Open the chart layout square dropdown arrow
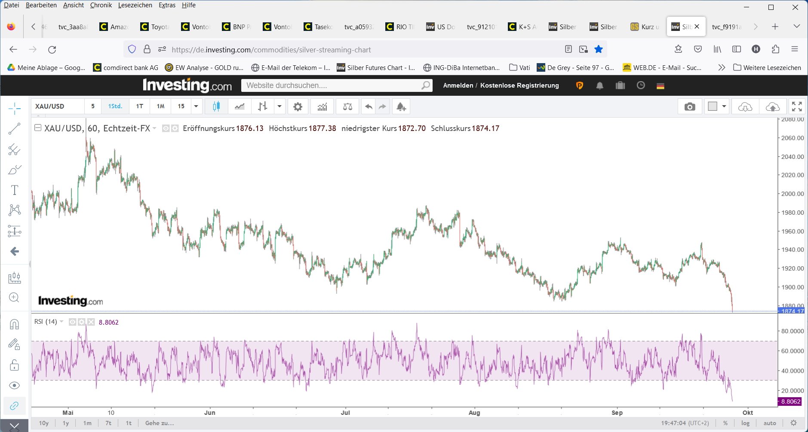808x432 pixels. (724, 106)
